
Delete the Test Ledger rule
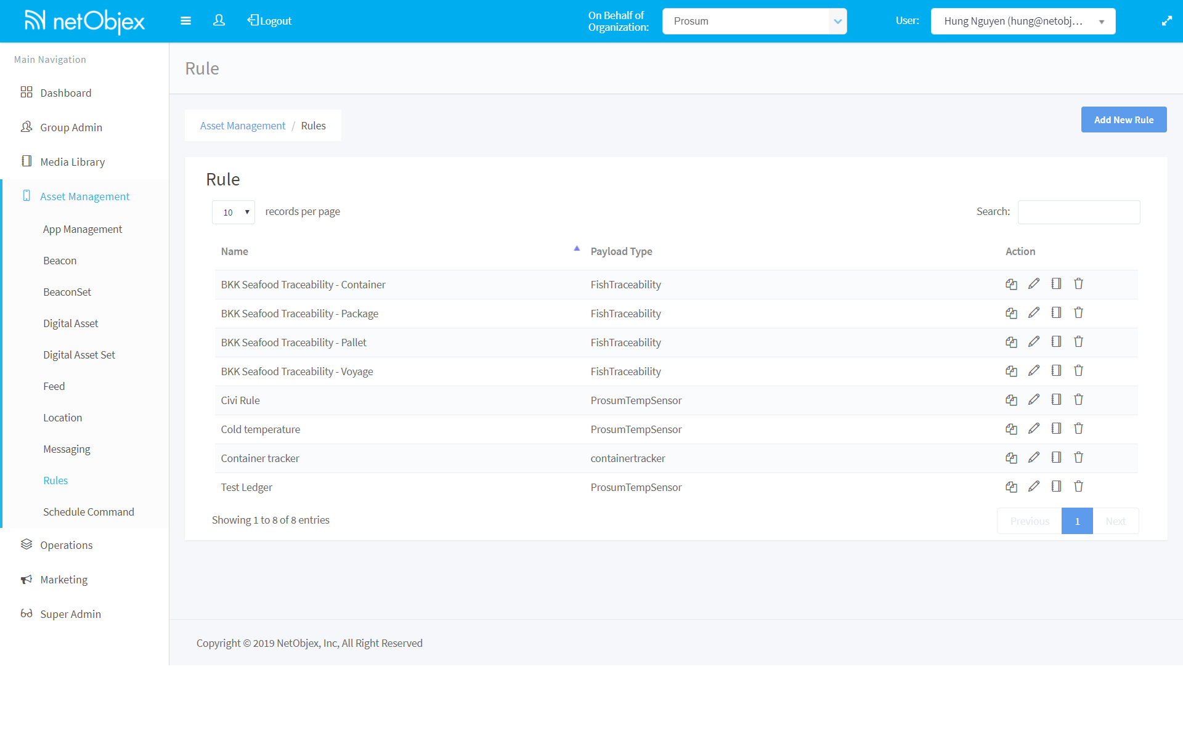1078,487
